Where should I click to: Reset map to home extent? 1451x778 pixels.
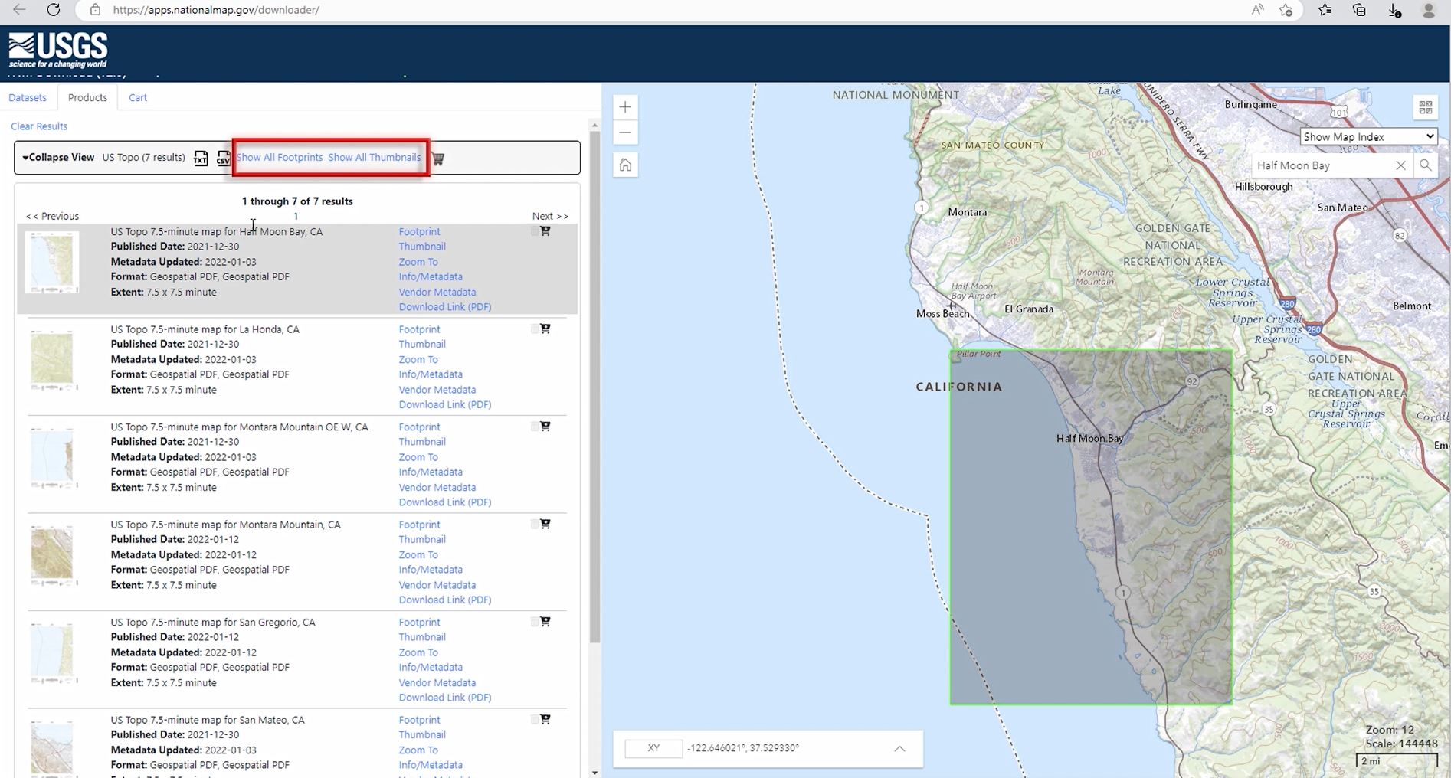tap(625, 165)
